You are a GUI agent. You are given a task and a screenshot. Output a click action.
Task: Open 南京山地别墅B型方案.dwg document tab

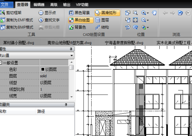(x=69, y=43)
